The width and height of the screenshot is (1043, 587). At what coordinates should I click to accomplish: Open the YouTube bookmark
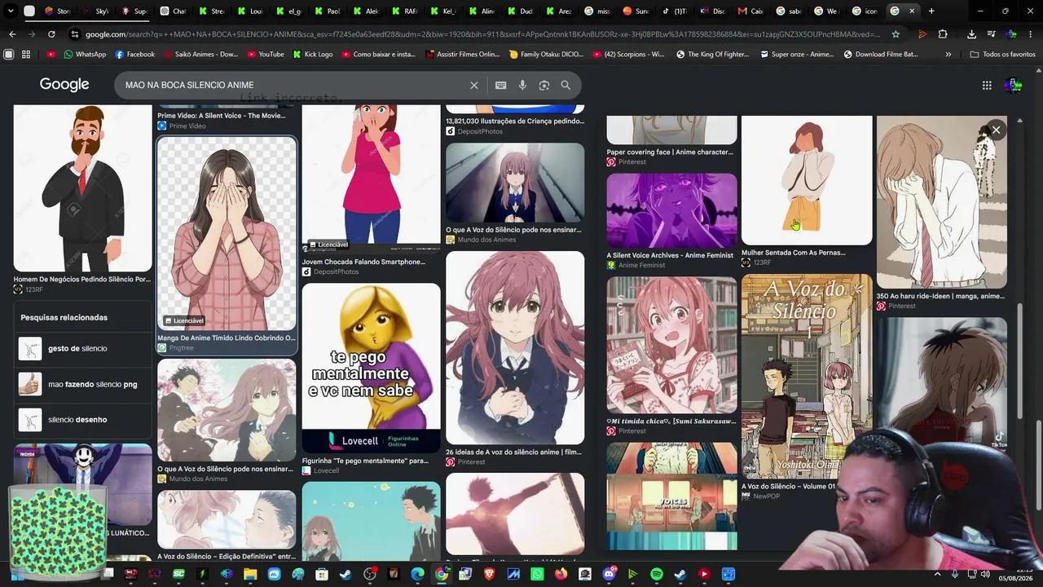pyautogui.click(x=265, y=55)
